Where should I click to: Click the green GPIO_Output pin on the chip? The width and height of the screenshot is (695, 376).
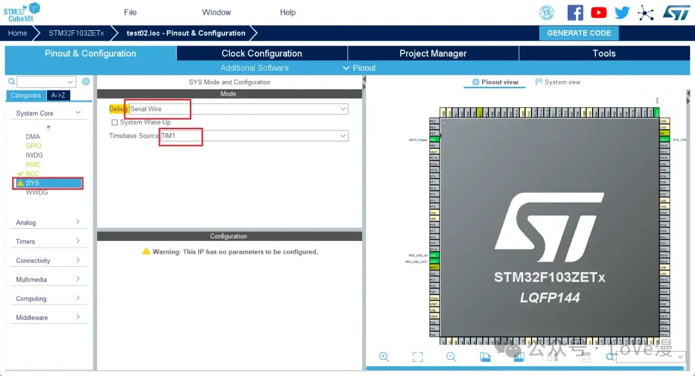[x=434, y=139]
